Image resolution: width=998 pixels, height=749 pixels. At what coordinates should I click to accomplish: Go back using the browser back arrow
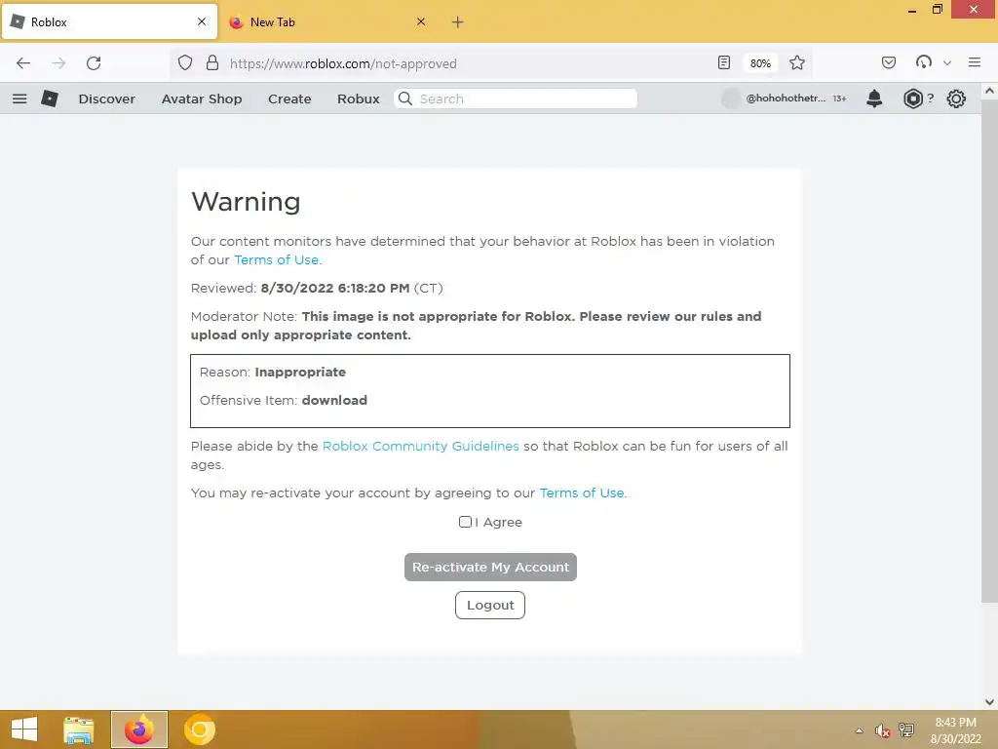pyautogui.click(x=23, y=63)
